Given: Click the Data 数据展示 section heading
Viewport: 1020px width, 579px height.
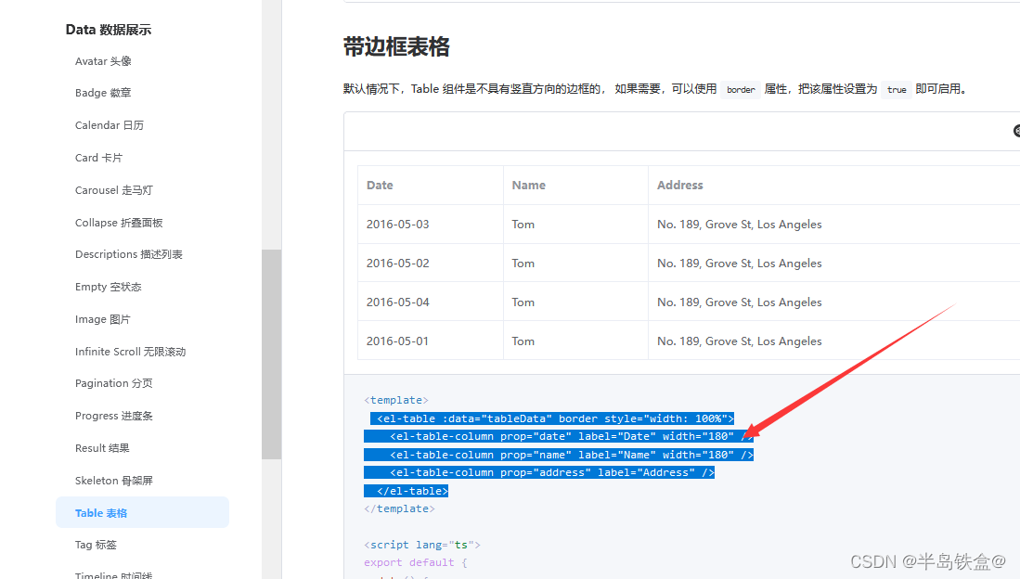Looking at the screenshot, I should [x=108, y=30].
